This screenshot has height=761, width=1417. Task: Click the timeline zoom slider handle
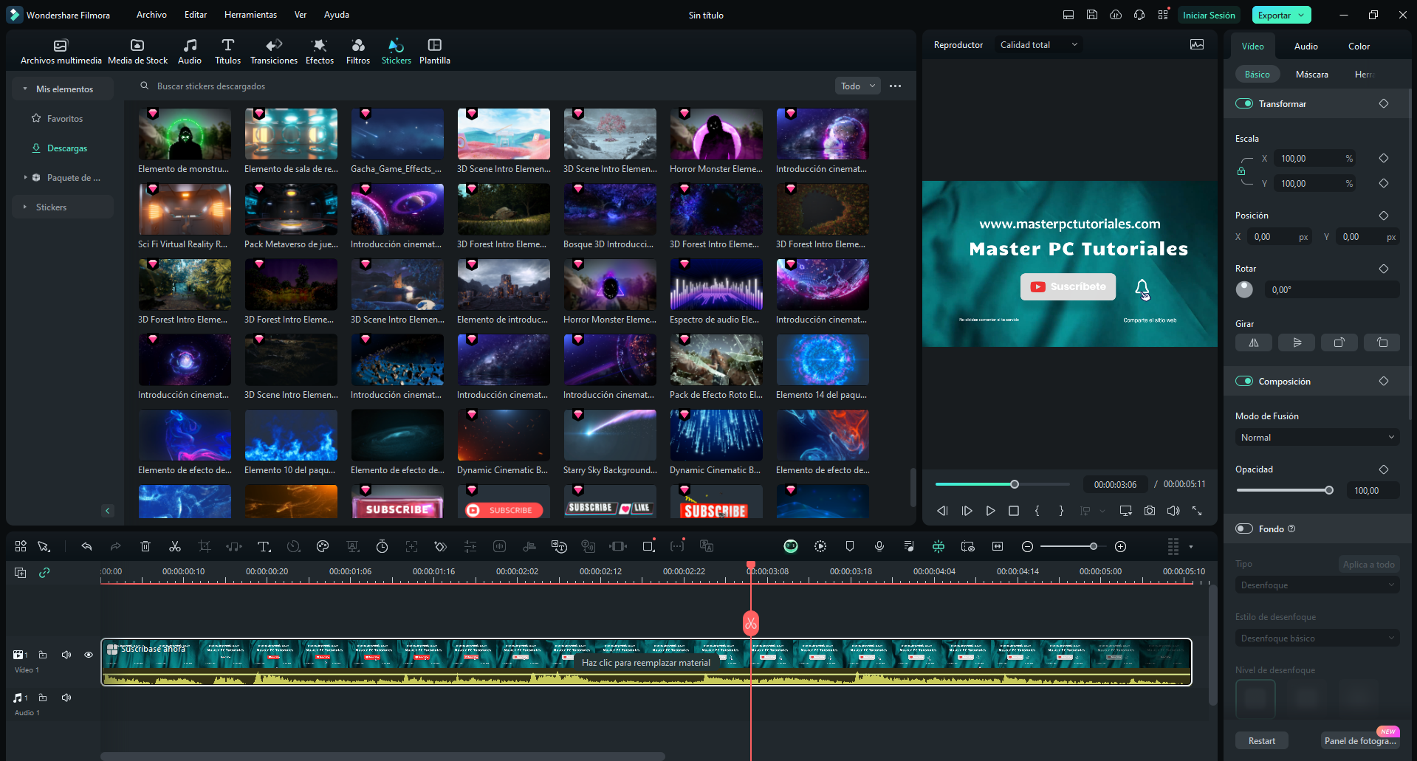click(x=1093, y=546)
